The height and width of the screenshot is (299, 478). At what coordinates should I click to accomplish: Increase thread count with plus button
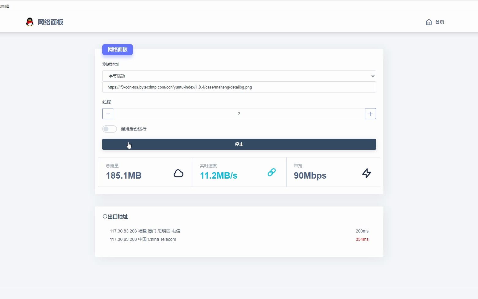[x=371, y=114]
